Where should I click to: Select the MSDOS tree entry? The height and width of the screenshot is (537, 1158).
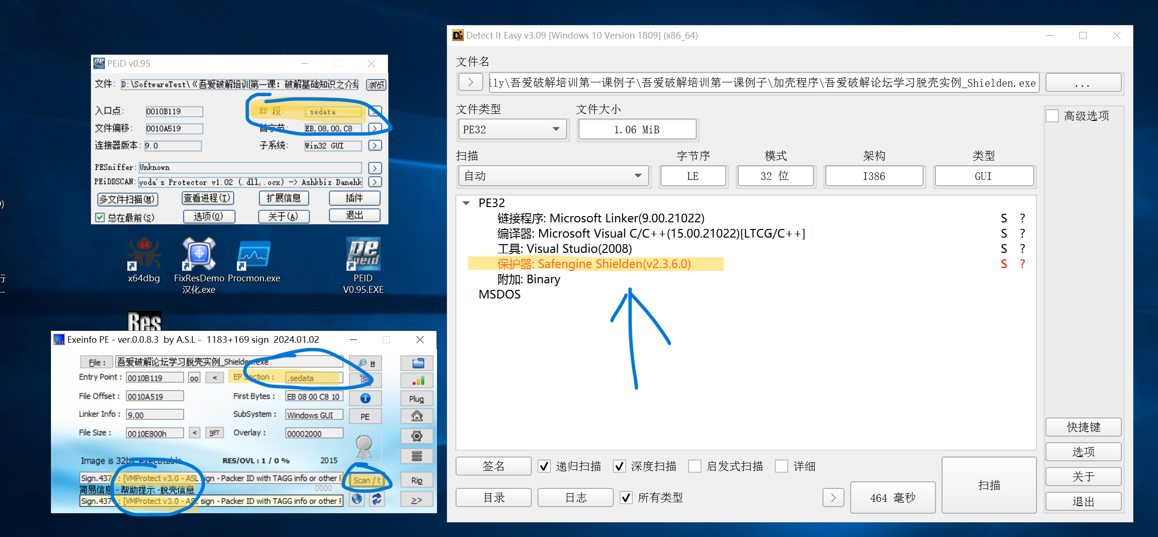pyautogui.click(x=499, y=294)
